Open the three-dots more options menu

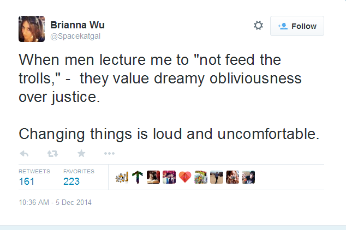[110, 153]
